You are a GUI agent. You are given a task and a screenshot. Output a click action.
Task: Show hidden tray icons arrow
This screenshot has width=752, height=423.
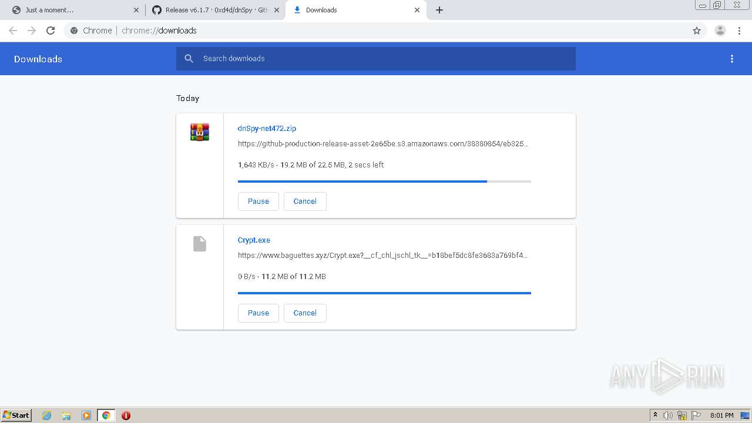tap(655, 415)
